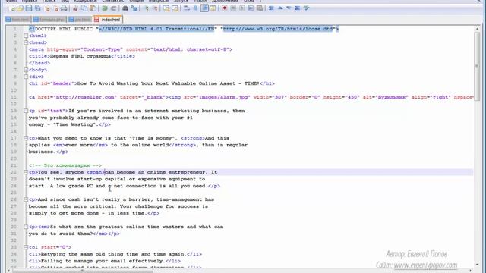The height and width of the screenshot is (273, 486).
Task: Click the 'http://ruseller.com' href value
Action: pos(85,97)
